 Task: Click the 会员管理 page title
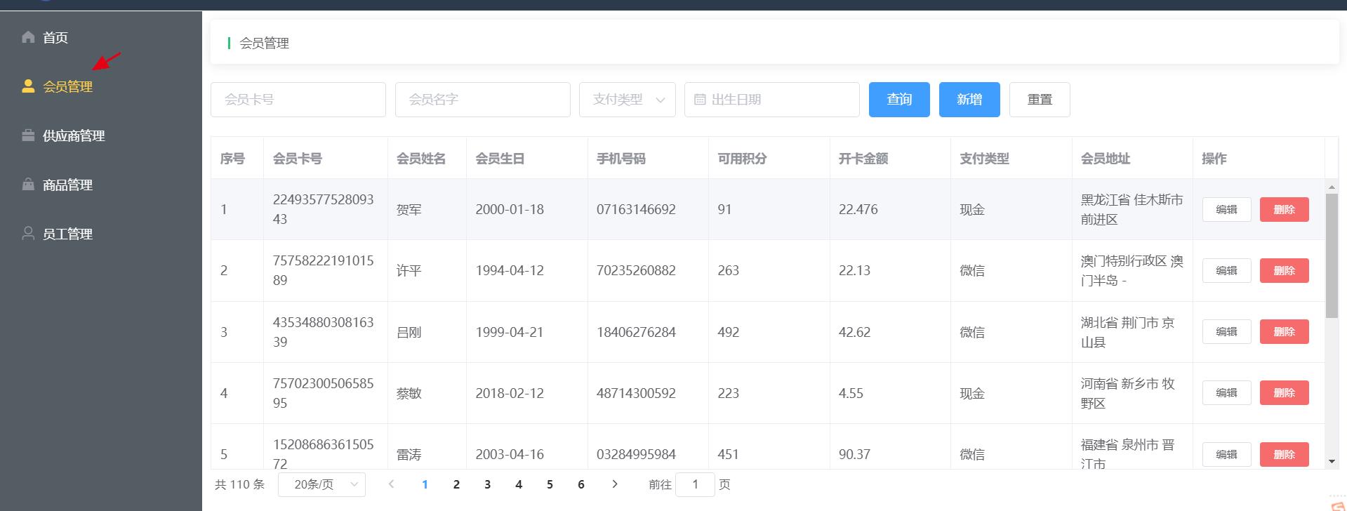265,44
